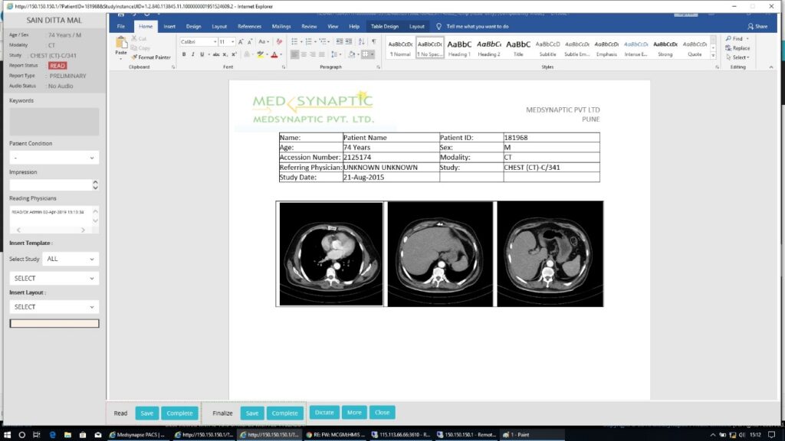Open the Patient Condition dropdown
785x441 pixels.
(x=54, y=158)
